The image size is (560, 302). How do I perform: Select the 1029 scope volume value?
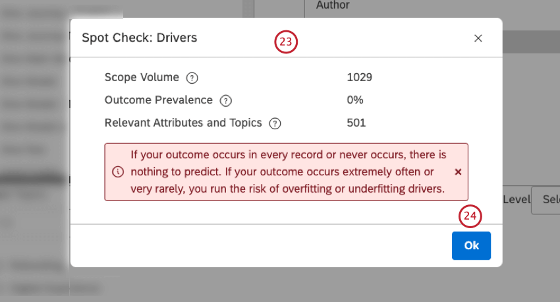point(359,77)
